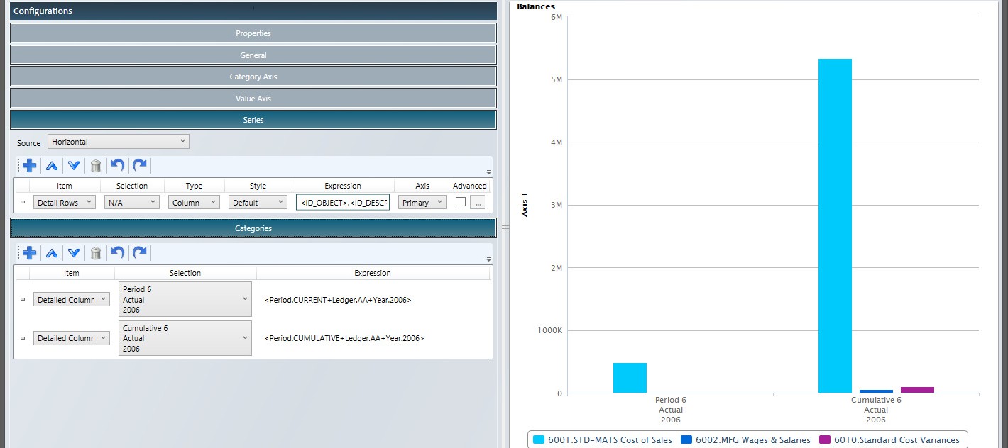Add a new category with plus icon
Image resolution: width=1008 pixels, height=448 pixels.
pos(30,253)
